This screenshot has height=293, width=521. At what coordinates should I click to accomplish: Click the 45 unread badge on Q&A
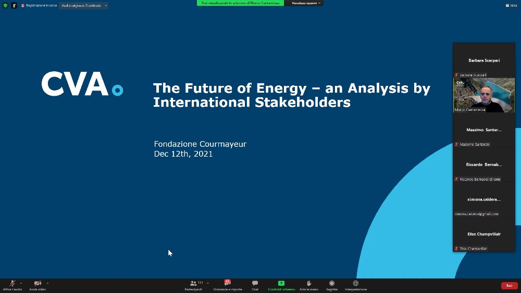pos(227,282)
